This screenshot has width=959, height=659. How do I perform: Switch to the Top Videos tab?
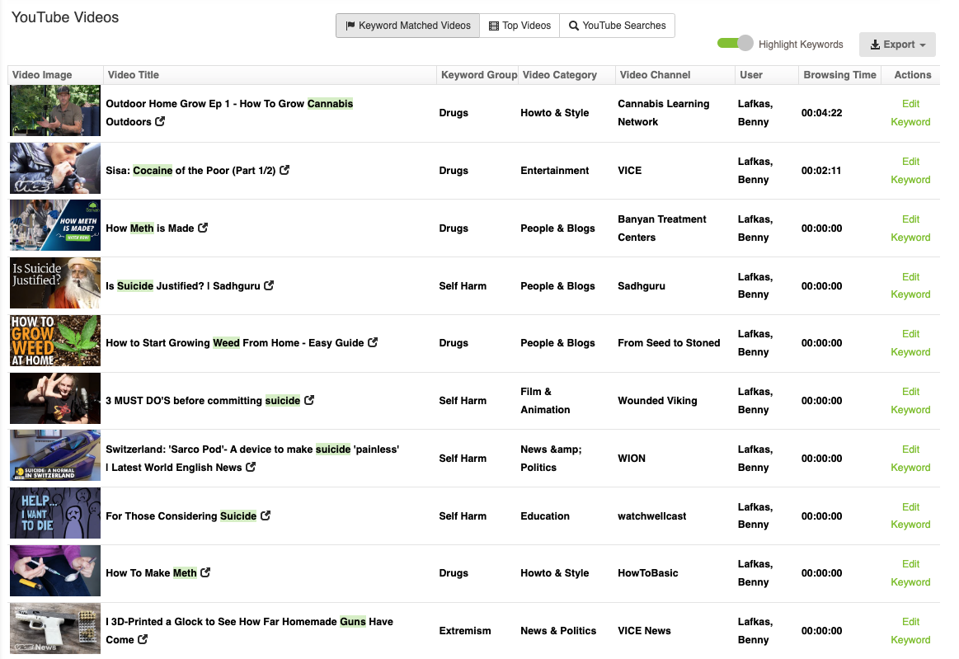(x=519, y=26)
